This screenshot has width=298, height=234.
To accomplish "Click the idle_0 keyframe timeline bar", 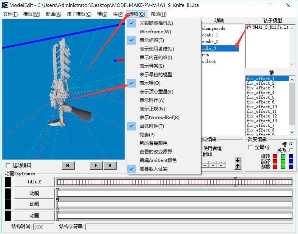I will (x=175, y=182).
